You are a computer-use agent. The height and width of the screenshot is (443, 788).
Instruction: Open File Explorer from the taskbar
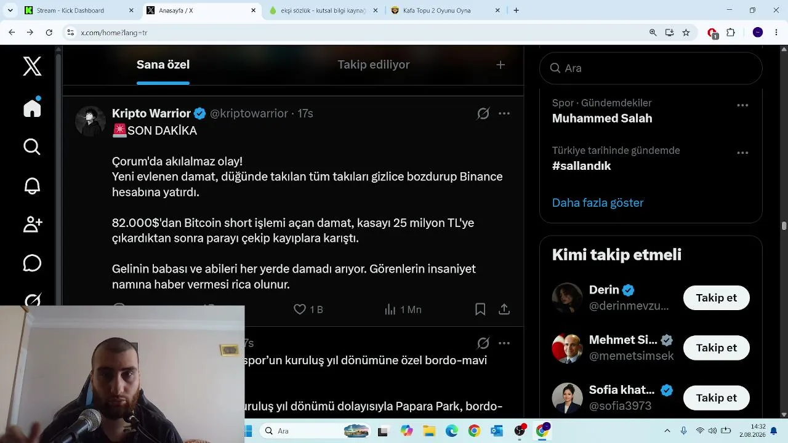pyautogui.click(x=429, y=431)
